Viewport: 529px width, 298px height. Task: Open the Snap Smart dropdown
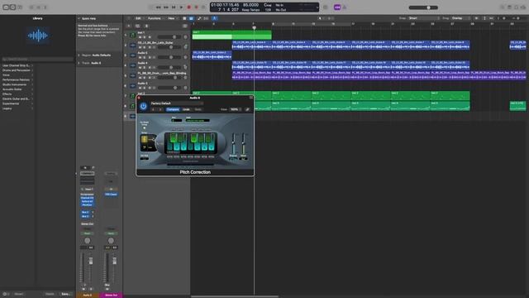(424, 18)
